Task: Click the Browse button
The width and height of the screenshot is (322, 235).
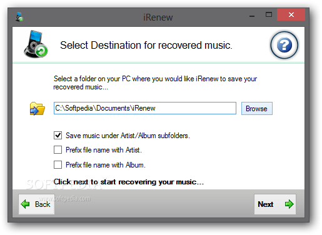Action: coord(257,108)
